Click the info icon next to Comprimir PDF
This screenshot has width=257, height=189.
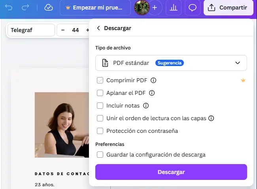pos(154,80)
